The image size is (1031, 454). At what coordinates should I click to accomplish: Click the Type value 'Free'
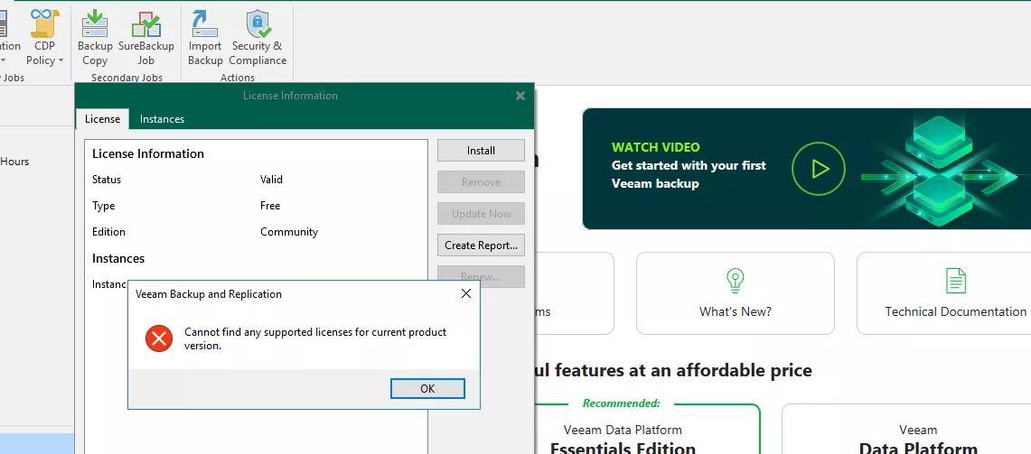pos(270,206)
